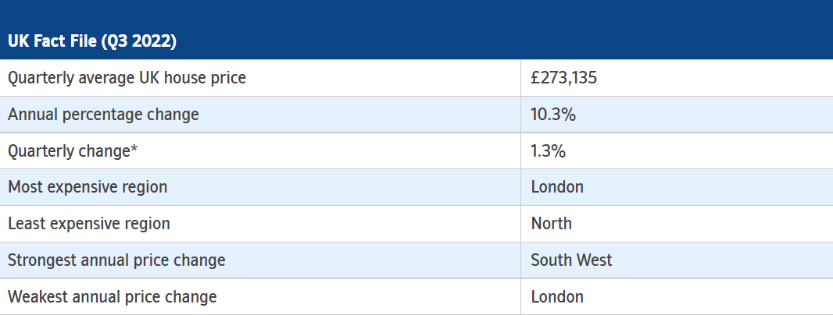Image resolution: width=833 pixels, height=315 pixels.
Task: Select the Most expensive region label
Action: pos(88,187)
